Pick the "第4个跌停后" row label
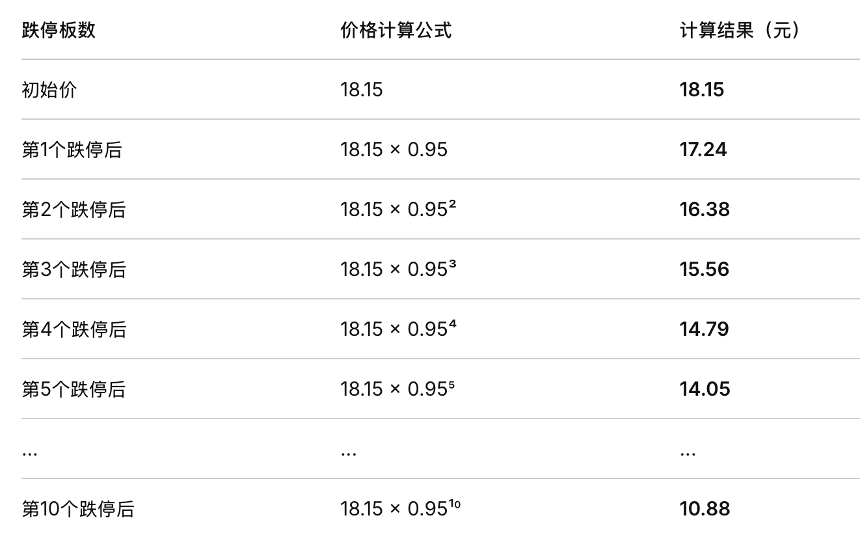860x535 pixels. 74,329
